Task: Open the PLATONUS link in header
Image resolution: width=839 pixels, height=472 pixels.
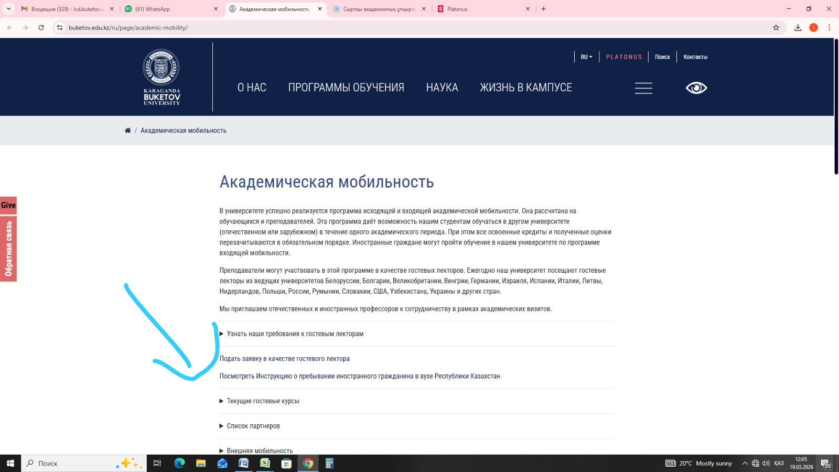Action: pos(624,57)
